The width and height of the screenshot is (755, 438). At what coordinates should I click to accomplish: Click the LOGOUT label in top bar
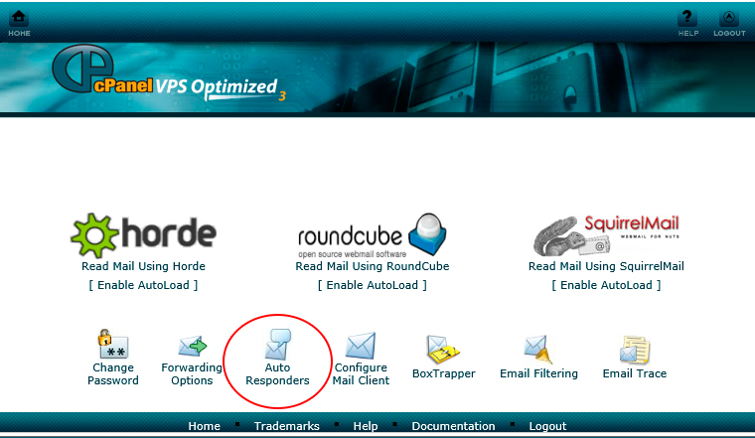click(729, 33)
